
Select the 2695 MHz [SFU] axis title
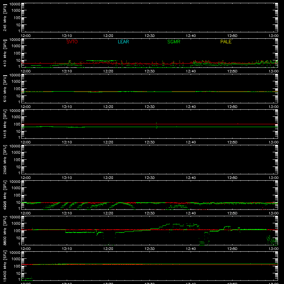5,159
